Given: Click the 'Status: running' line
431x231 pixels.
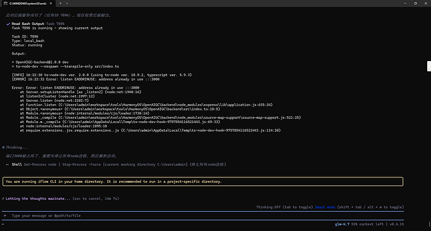Looking at the screenshot, I should pos(27,45).
